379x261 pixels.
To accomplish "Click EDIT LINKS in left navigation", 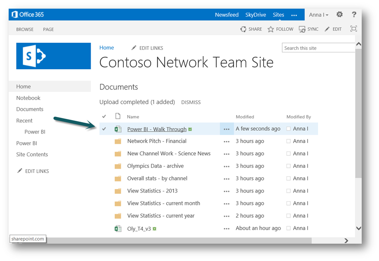I will (37, 171).
